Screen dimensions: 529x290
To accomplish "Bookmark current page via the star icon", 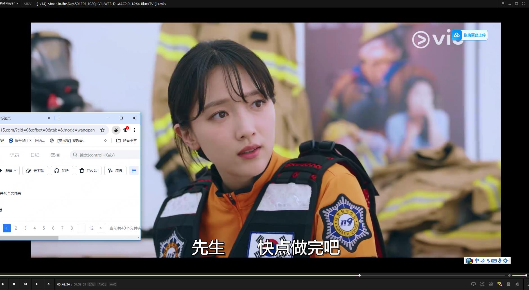I will click(102, 130).
